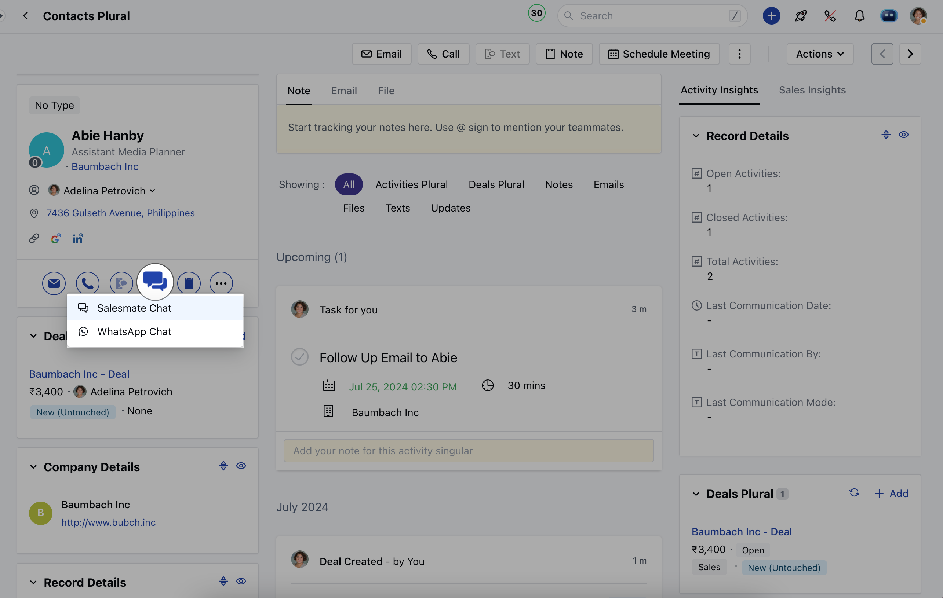
Task: Switch to the Sales Insights tab
Action: 812,89
